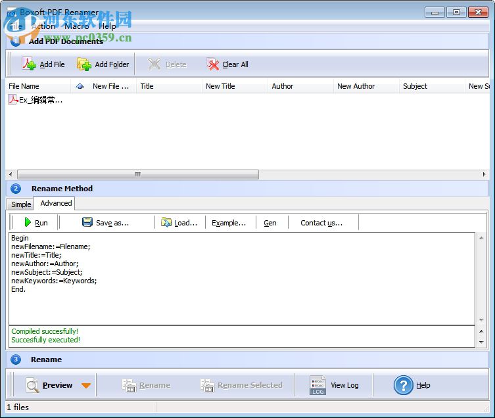This screenshot has width=495, height=418.
Task: Click the Load folder icon
Action: point(166,222)
